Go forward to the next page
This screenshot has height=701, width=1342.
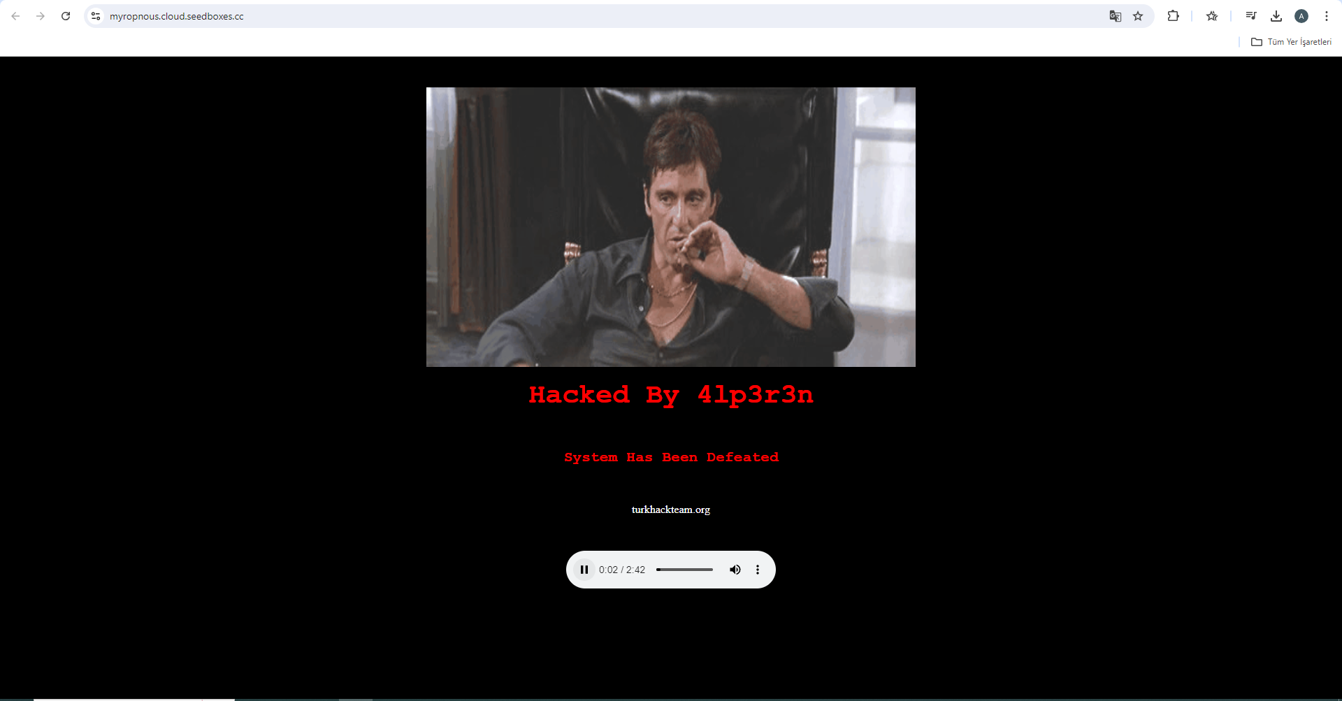41,16
